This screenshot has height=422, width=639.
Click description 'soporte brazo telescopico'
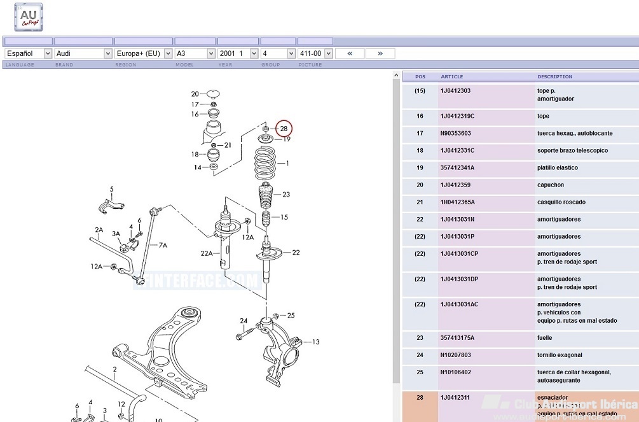pyautogui.click(x=572, y=151)
